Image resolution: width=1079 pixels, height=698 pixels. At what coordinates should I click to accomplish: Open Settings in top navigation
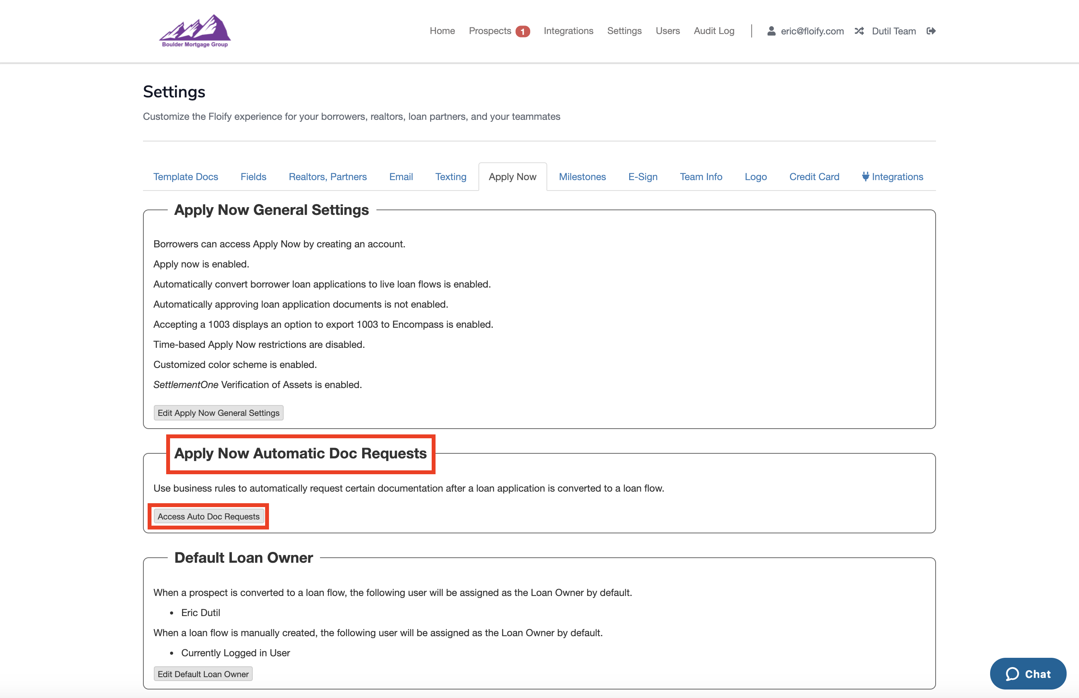(624, 31)
